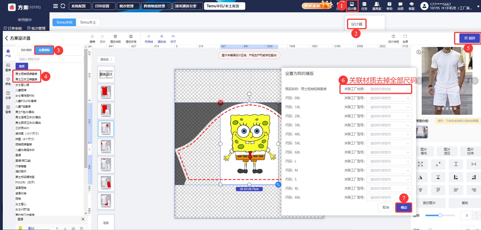
Task: Open the 消息 messages icon
Action: 400,6
